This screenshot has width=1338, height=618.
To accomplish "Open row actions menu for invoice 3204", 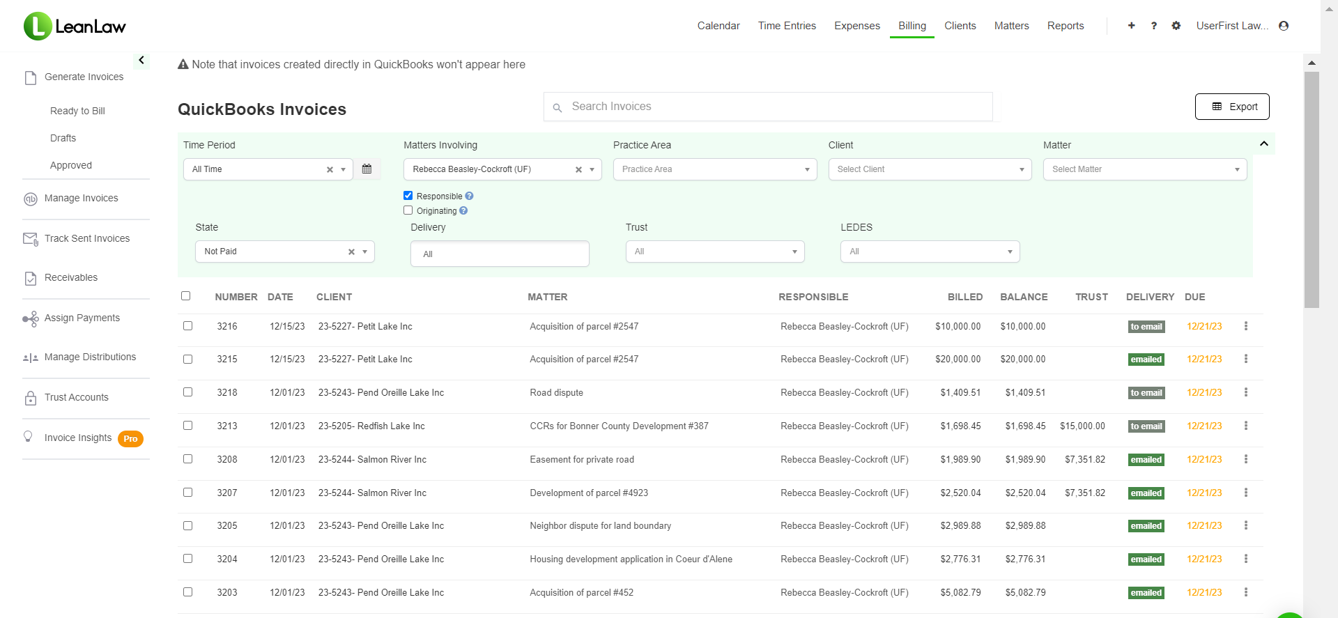I will (x=1246, y=559).
